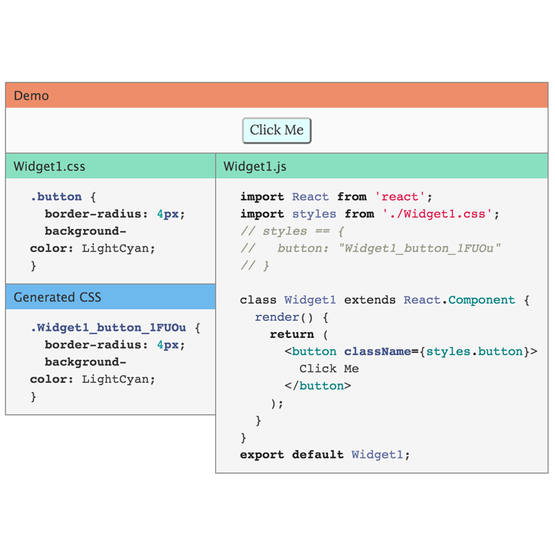
Task: Click the Click Me button
Action: pos(276,130)
